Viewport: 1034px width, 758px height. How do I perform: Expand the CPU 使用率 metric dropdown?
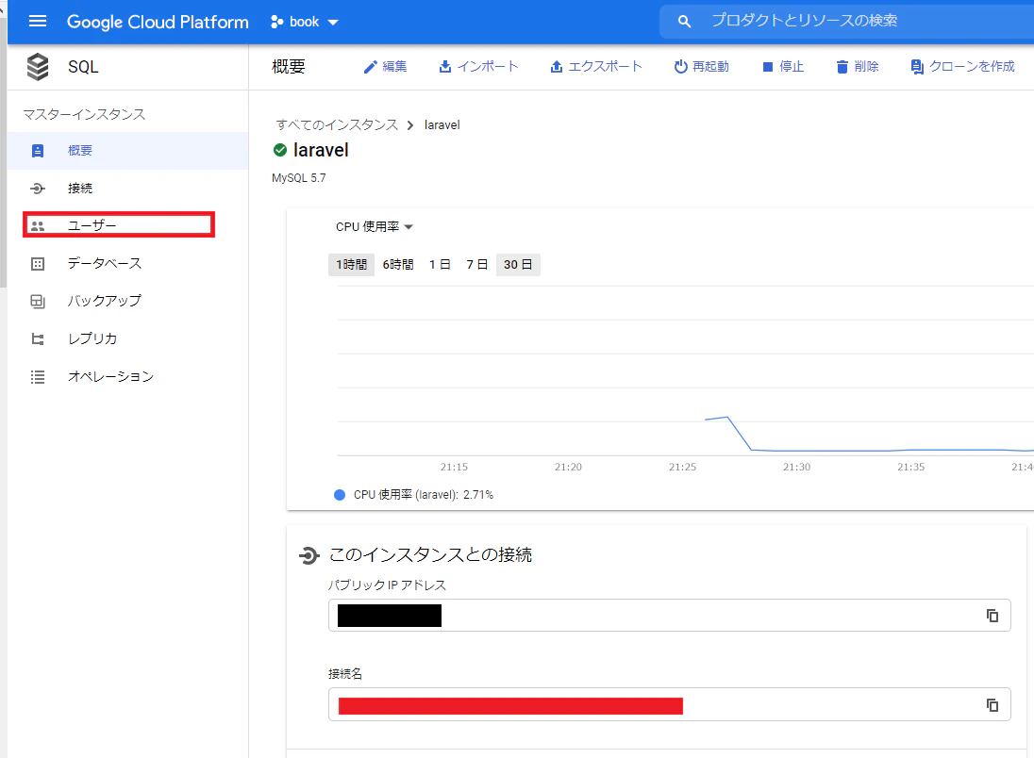pyautogui.click(x=374, y=227)
